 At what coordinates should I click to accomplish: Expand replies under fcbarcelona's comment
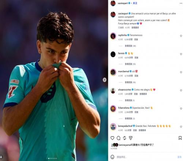(130, 119)
